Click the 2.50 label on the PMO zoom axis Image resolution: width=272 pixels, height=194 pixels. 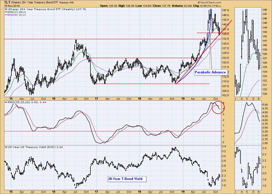pos(266,143)
